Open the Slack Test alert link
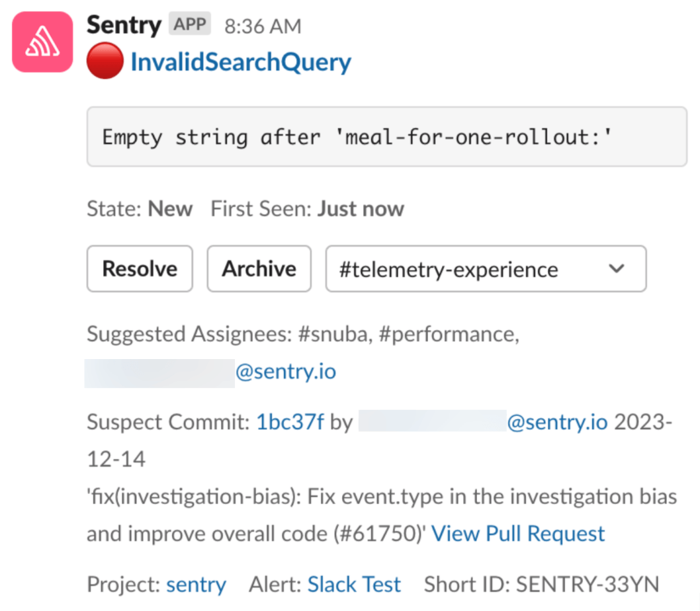Screen dimensions: 700x611 [354, 585]
